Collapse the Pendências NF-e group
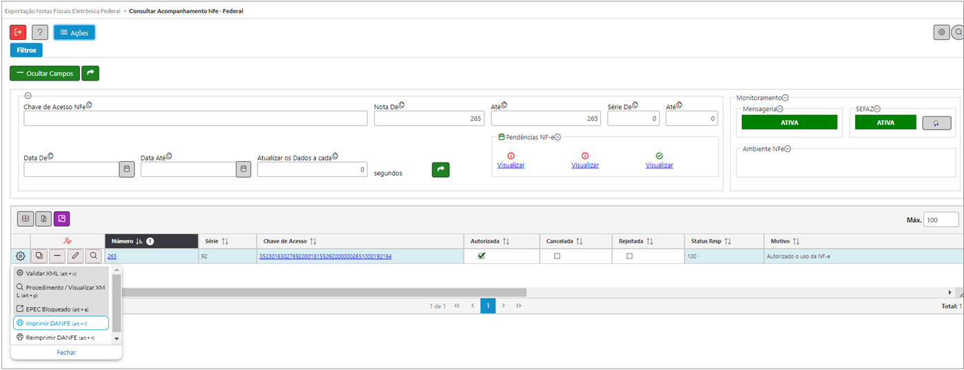964x370 pixels. pos(558,137)
